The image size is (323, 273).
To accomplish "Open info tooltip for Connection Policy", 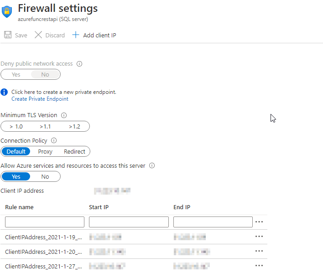I will coord(54,140).
